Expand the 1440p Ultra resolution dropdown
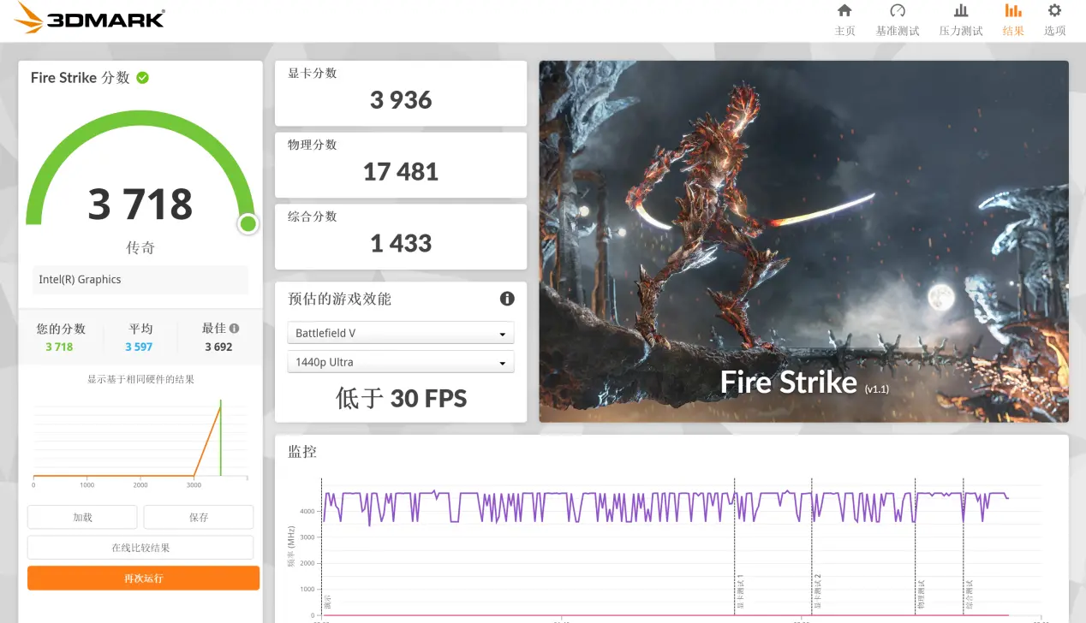Screen dimensions: 1086x623 pos(400,362)
